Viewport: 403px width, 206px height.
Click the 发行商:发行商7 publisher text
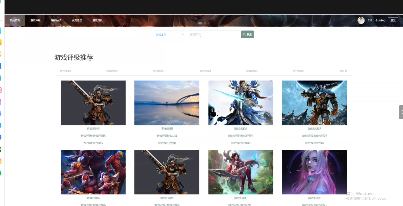pos(315,143)
